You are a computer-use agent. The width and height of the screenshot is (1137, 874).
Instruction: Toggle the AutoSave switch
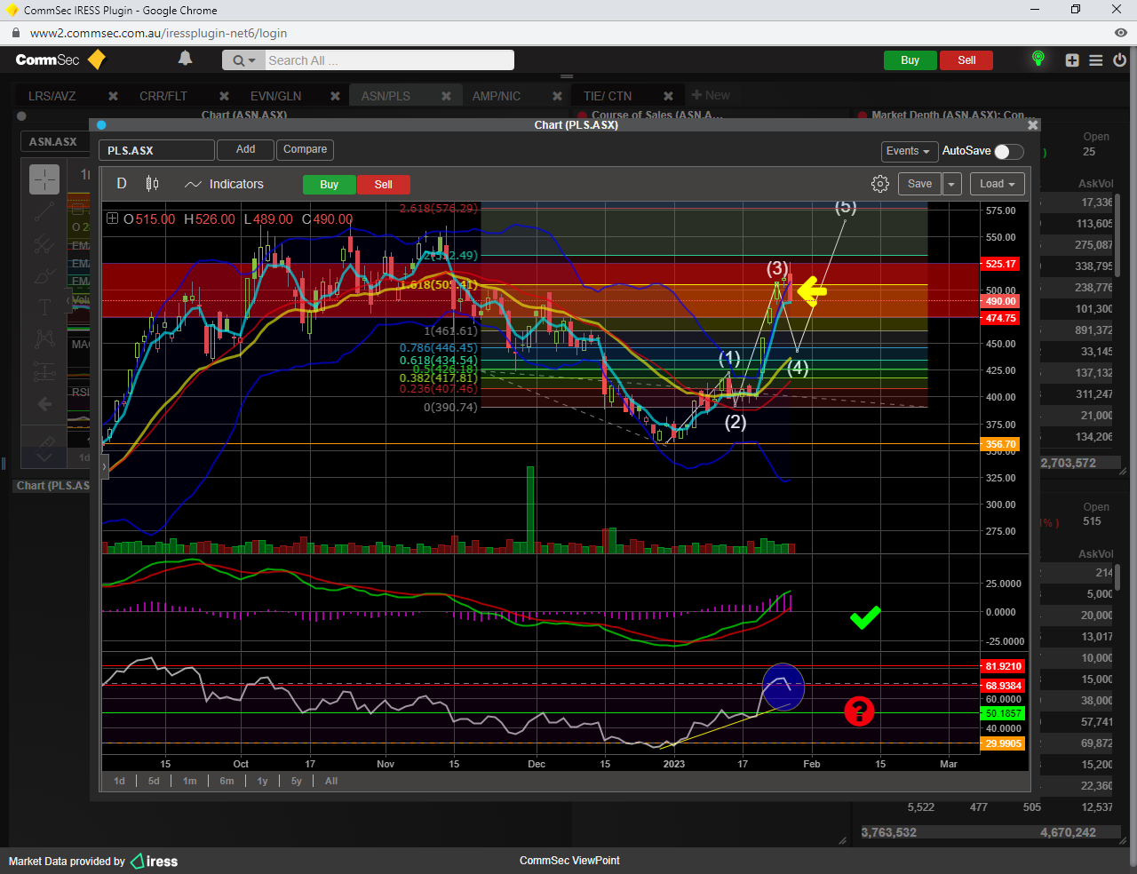[1008, 151]
